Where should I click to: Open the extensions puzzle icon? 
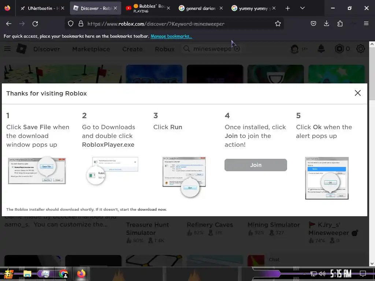(340, 23)
